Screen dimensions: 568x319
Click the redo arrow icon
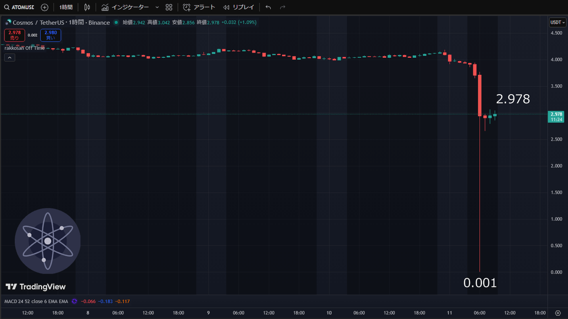[x=282, y=7]
